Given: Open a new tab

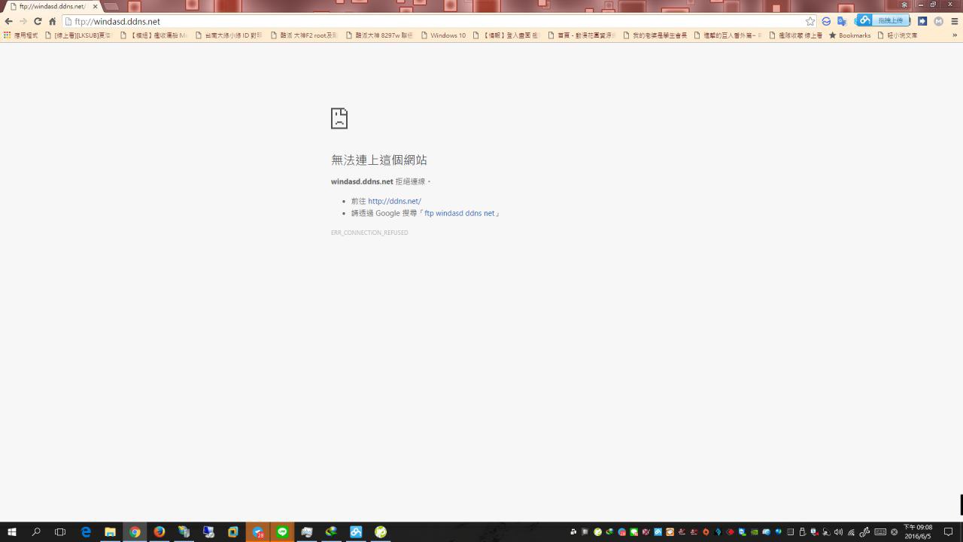Looking at the screenshot, I should (111, 7).
